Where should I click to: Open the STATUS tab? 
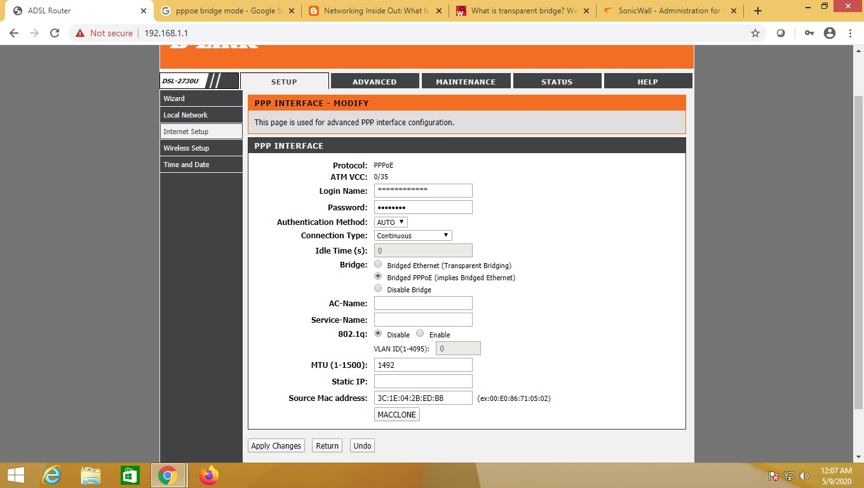point(557,81)
